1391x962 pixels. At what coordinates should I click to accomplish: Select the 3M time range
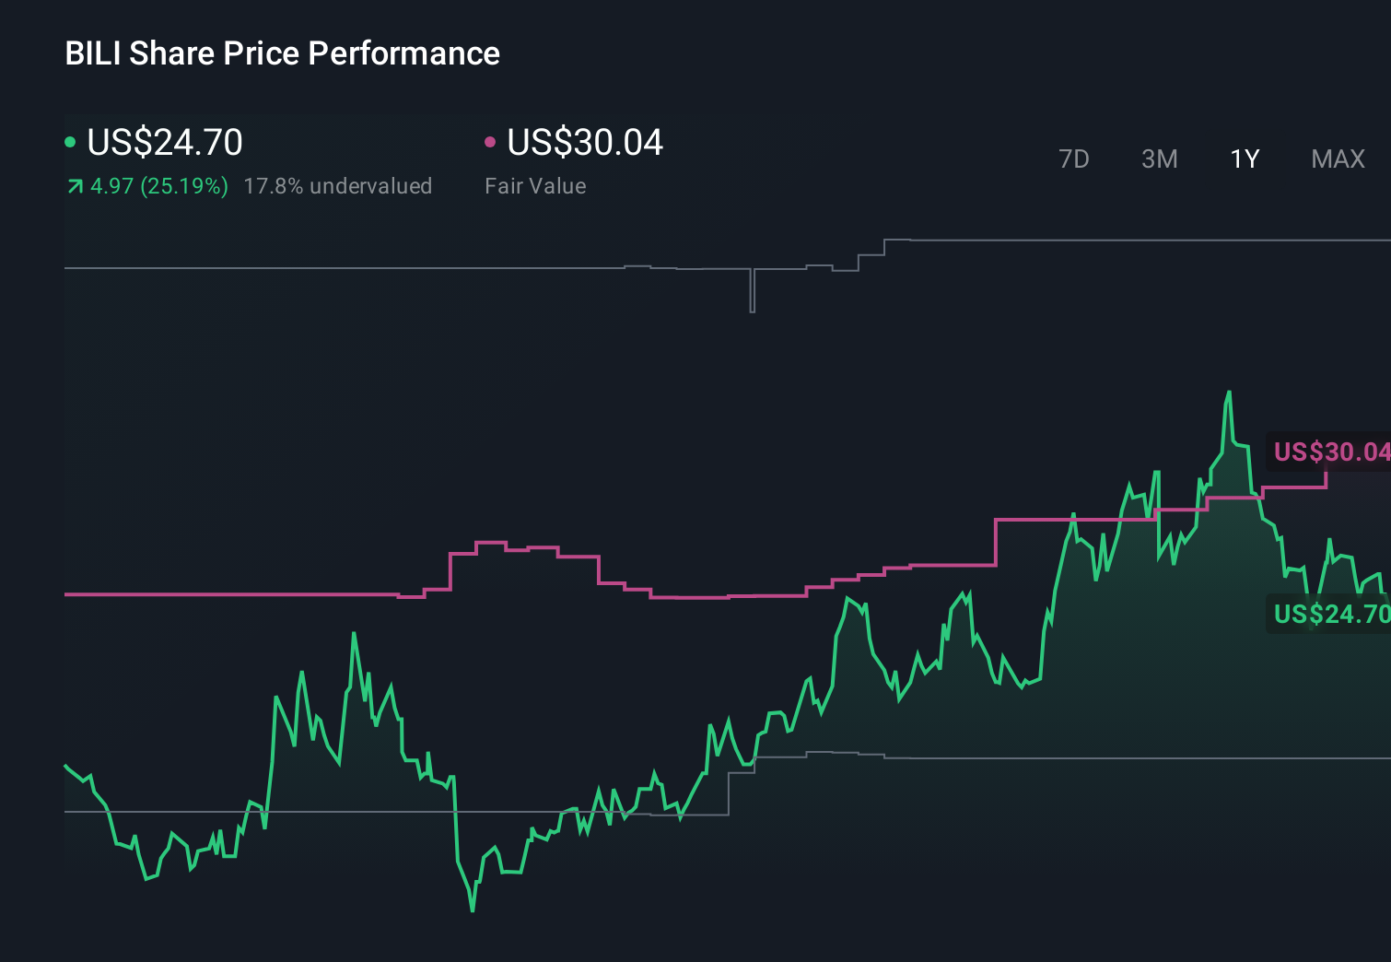[1159, 158]
